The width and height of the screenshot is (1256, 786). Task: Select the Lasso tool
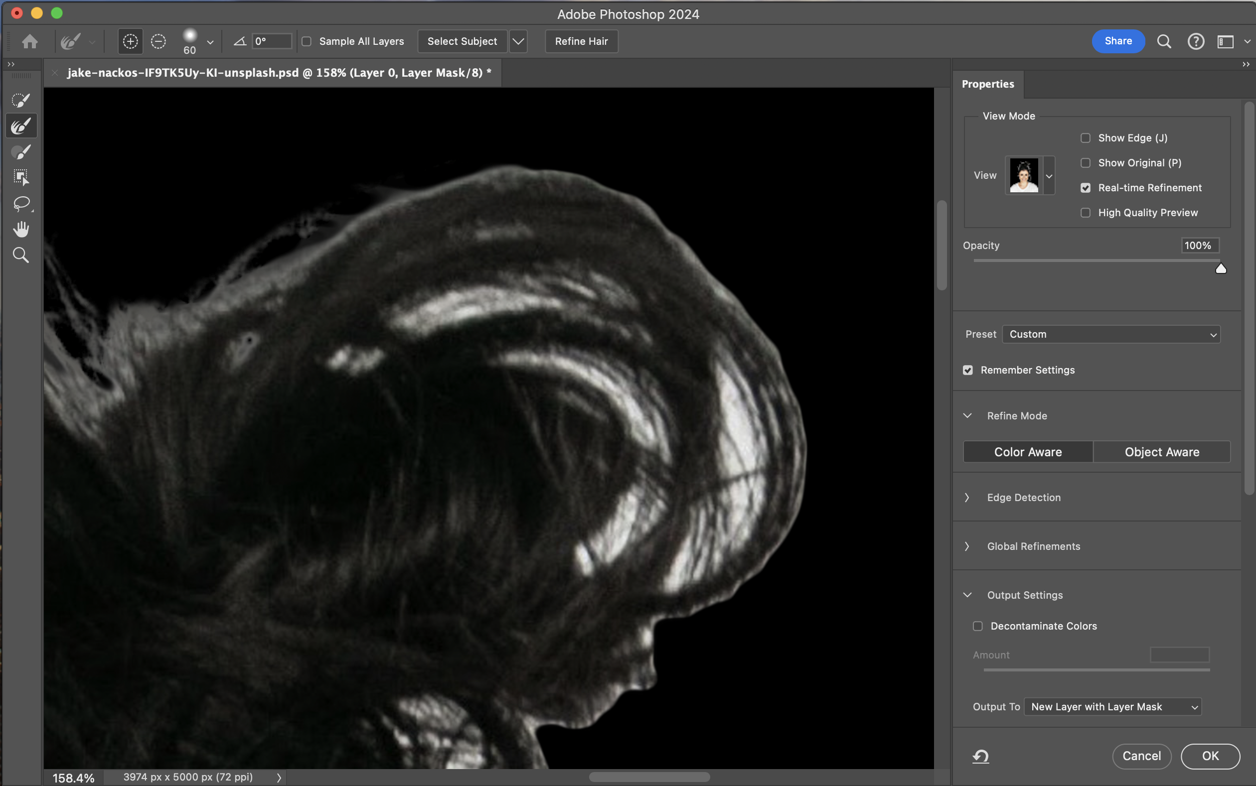21,203
